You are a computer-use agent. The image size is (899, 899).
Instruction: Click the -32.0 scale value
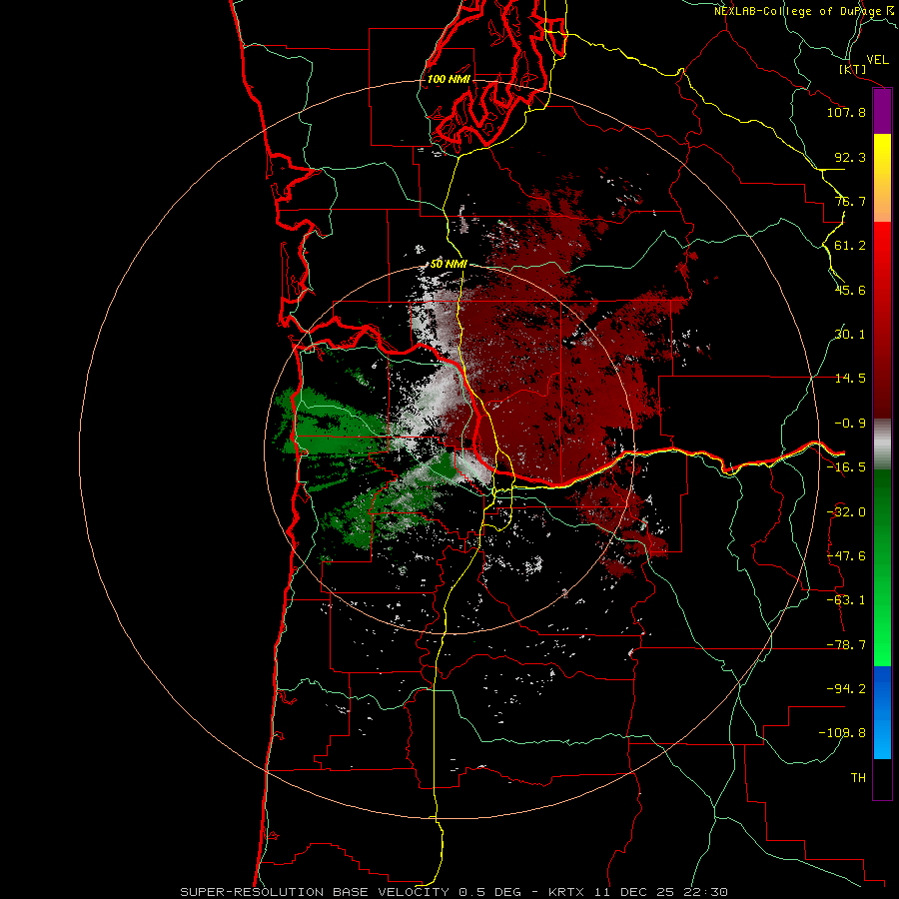[846, 512]
